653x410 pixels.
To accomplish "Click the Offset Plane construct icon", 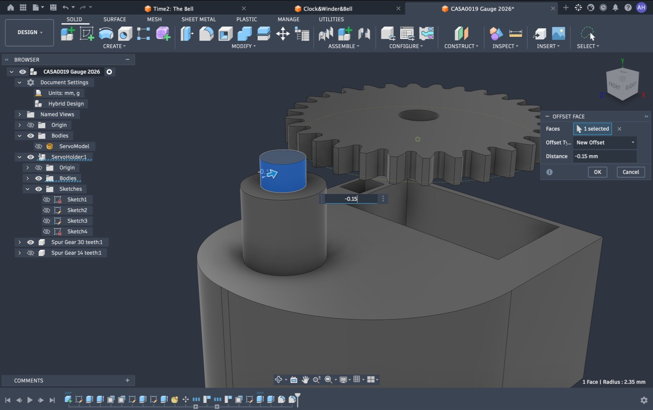I will 461,33.
